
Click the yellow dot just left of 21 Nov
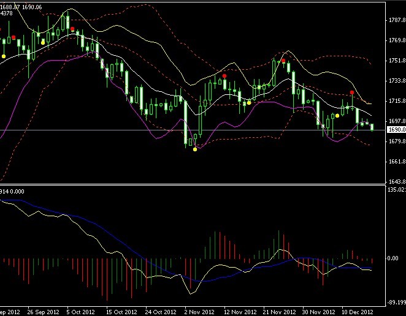tap(249, 103)
